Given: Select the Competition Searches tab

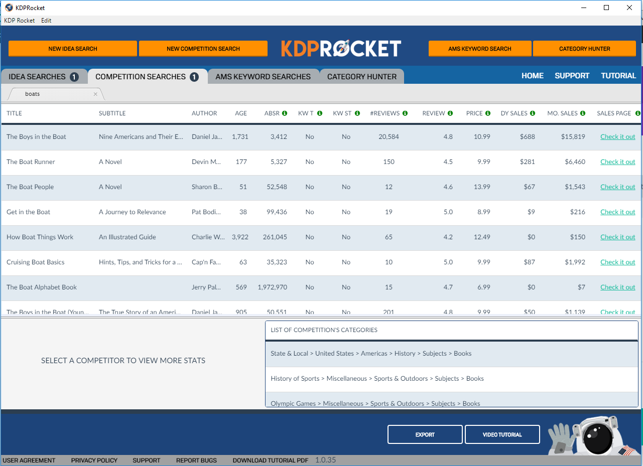Looking at the screenshot, I should tap(147, 77).
